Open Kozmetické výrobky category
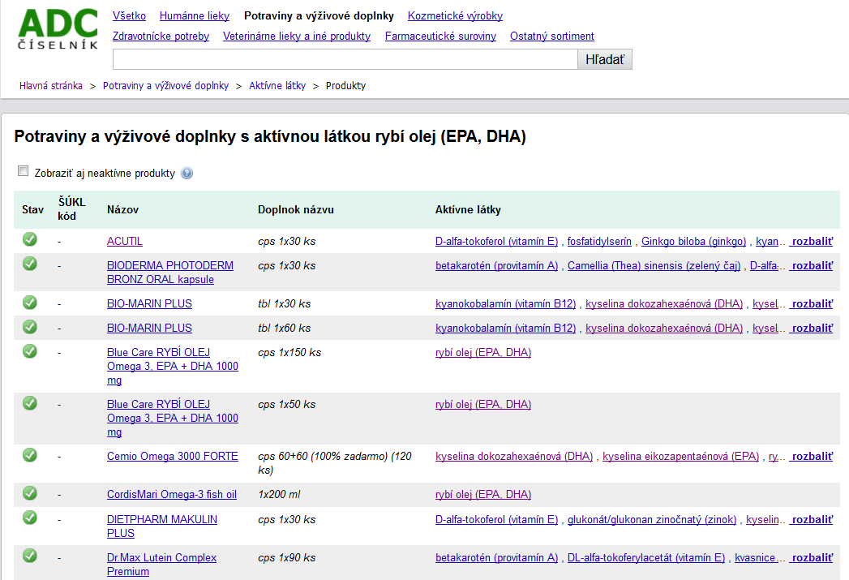This screenshot has width=849, height=580. [x=455, y=15]
